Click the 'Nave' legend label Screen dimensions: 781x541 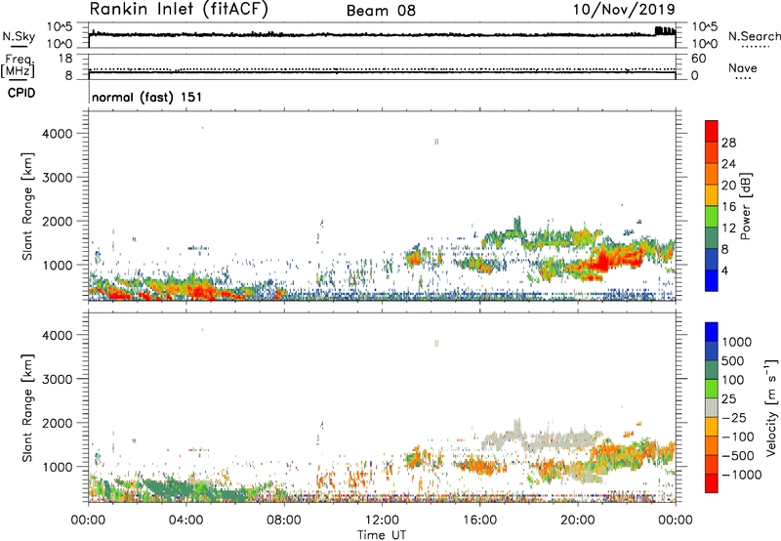pos(742,68)
